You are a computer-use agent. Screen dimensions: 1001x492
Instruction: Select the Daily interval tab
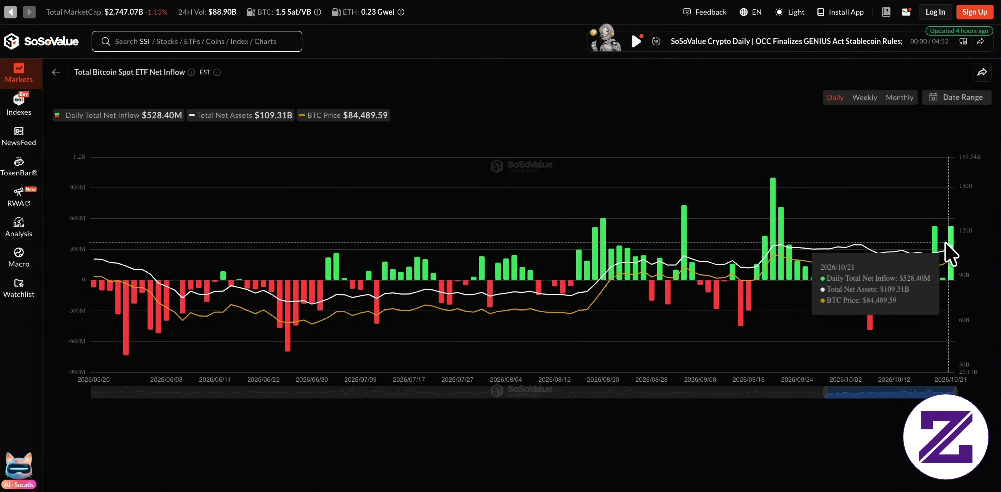pyautogui.click(x=835, y=97)
